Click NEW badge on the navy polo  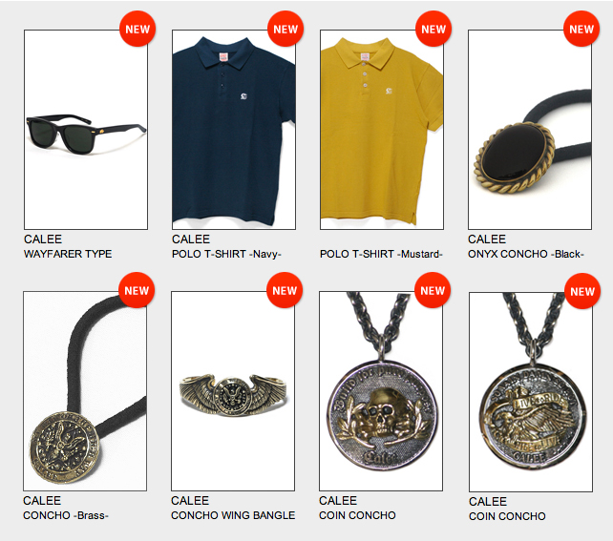click(285, 29)
